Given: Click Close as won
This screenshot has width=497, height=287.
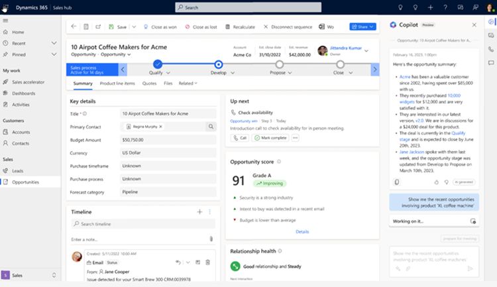Looking at the screenshot, I should click(x=160, y=27).
